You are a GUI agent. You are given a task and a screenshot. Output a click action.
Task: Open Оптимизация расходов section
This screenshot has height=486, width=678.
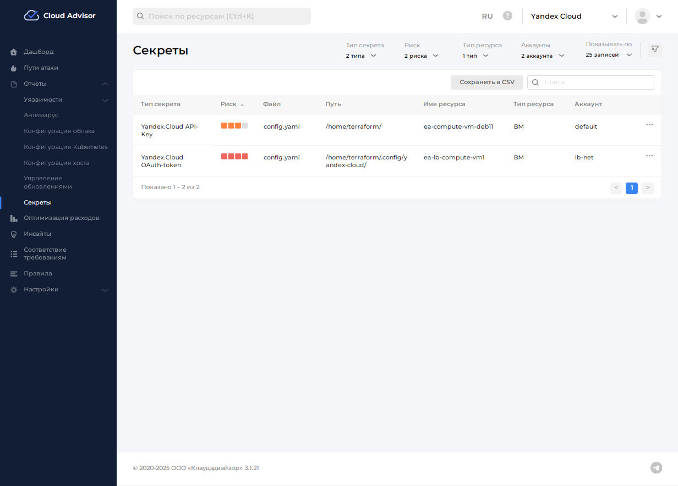click(x=61, y=218)
